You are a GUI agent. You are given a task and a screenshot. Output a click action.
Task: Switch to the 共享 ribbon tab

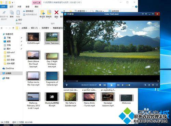19,7
